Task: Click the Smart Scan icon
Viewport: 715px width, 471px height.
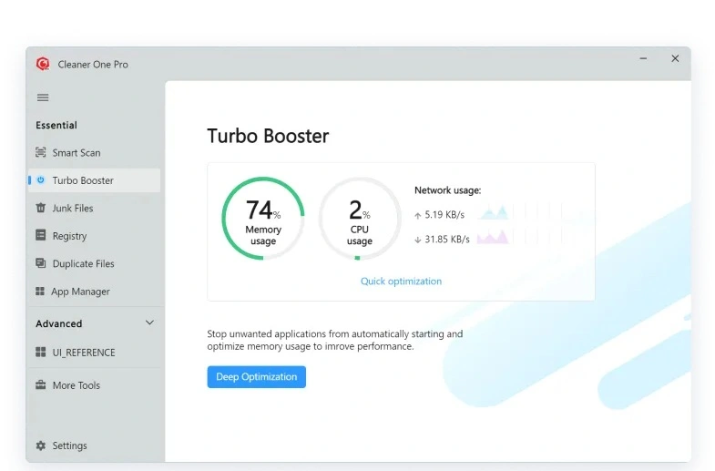Action: pyautogui.click(x=41, y=152)
